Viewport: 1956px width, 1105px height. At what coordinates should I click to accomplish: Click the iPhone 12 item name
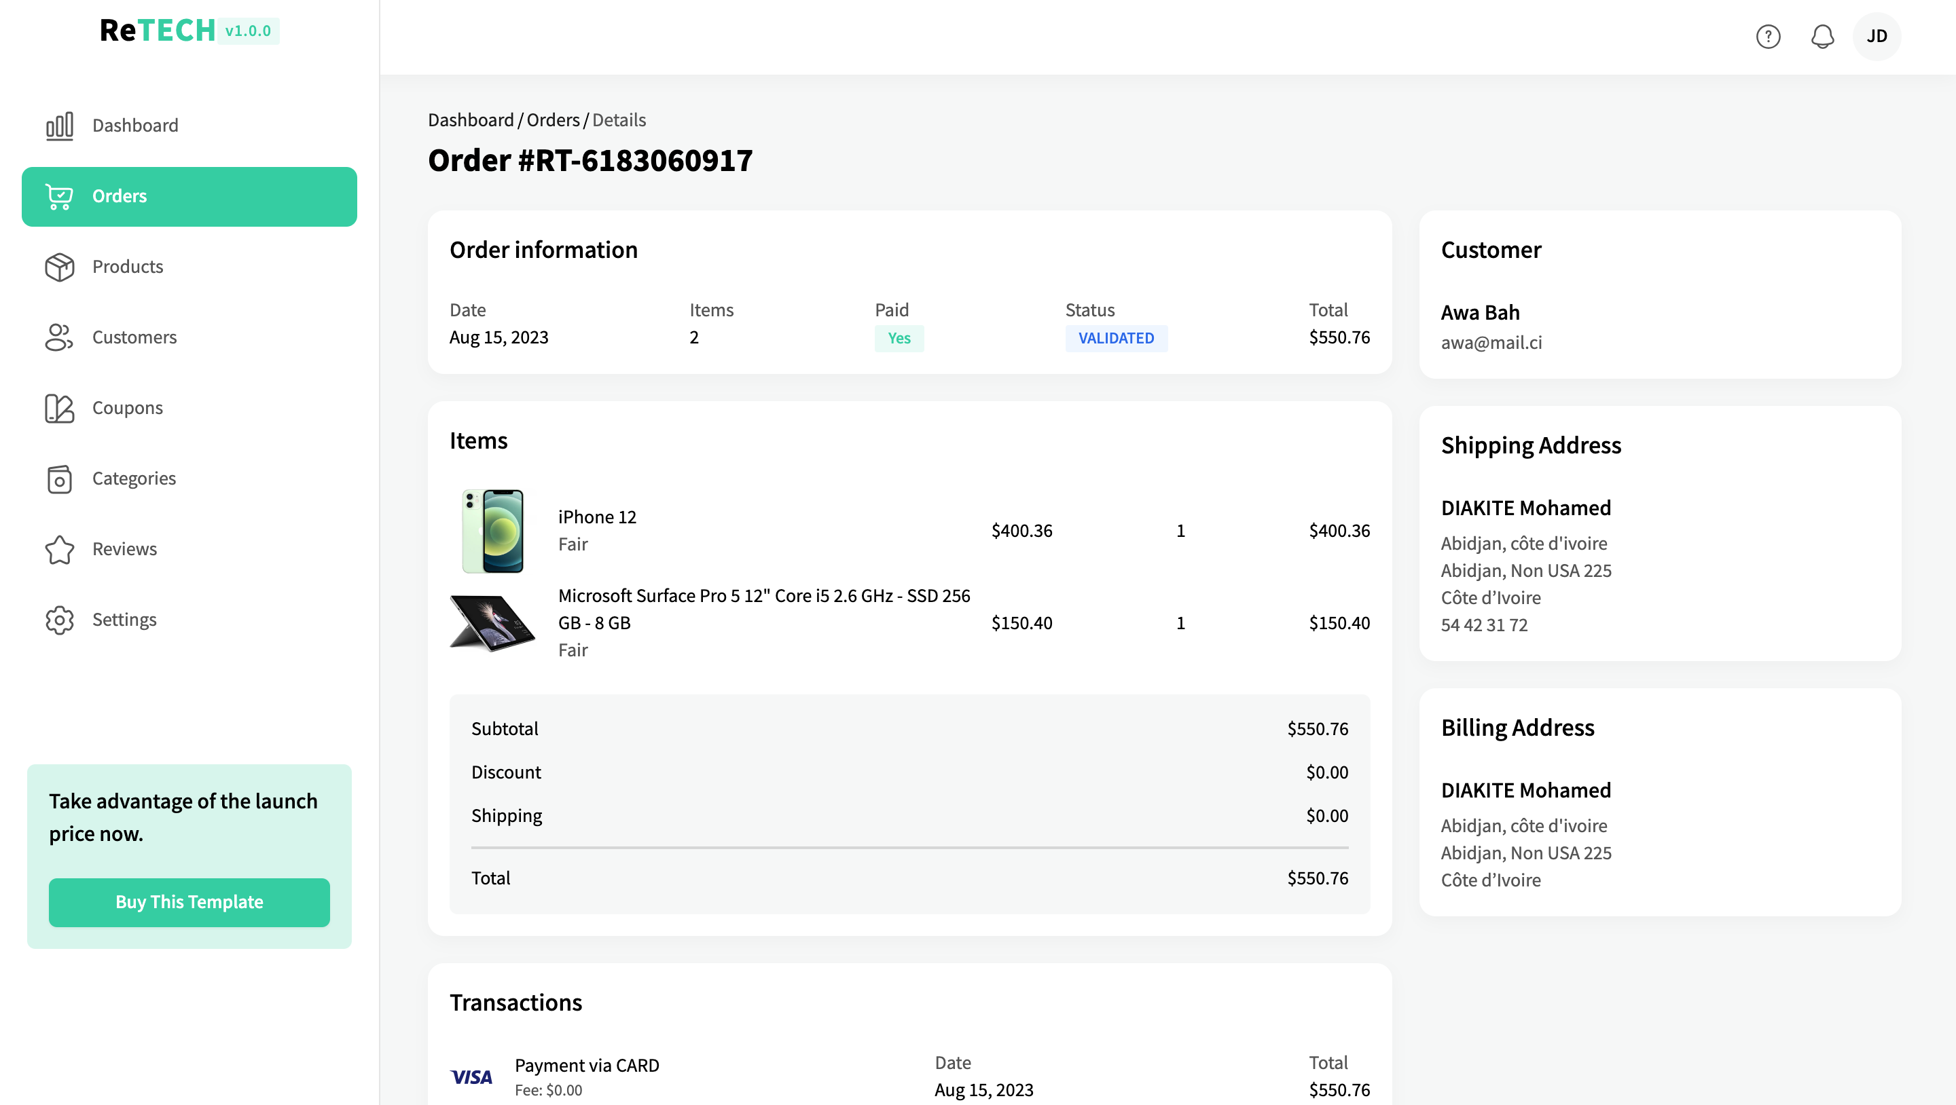[597, 518]
